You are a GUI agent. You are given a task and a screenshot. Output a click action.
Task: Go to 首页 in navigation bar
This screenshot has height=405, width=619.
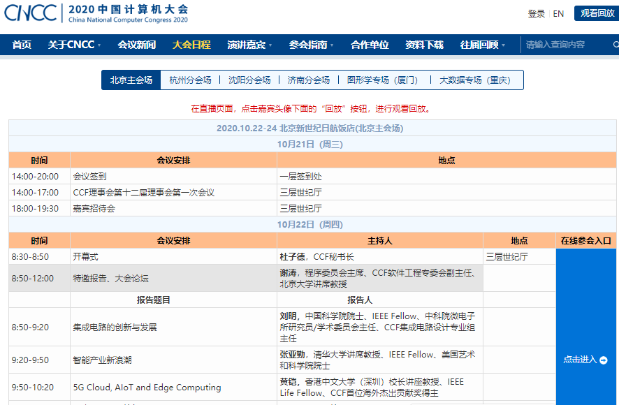pyautogui.click(x=22, y=45)
